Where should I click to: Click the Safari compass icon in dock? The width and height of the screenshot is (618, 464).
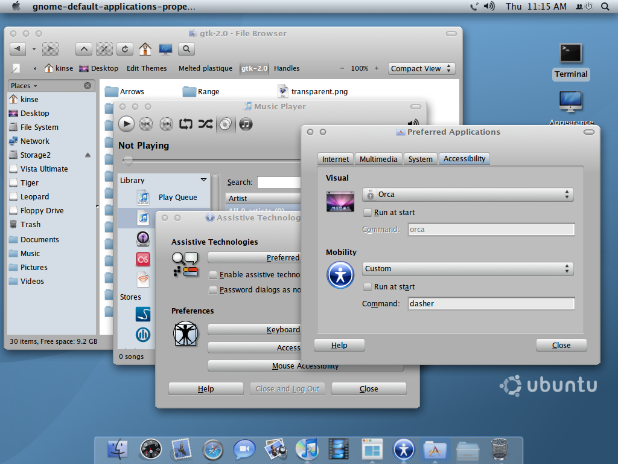coord(212,449)
